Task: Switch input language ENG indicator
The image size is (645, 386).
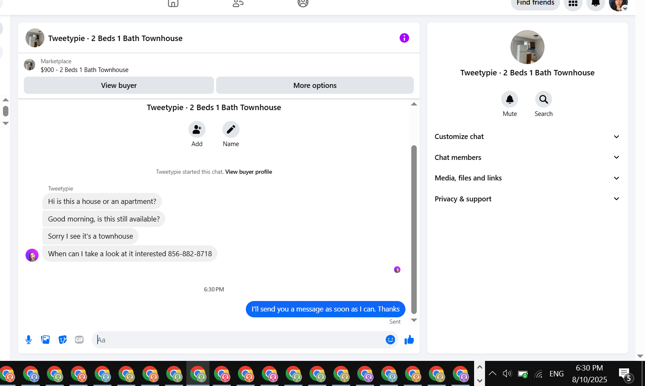Action: pos(557,374)
